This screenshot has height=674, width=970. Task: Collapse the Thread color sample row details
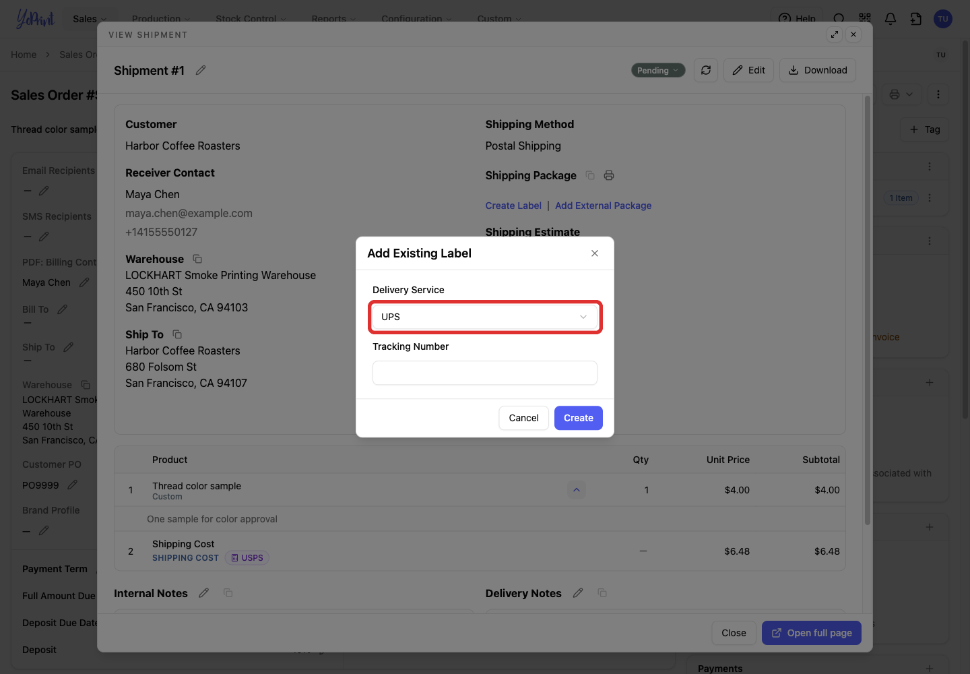577,490
